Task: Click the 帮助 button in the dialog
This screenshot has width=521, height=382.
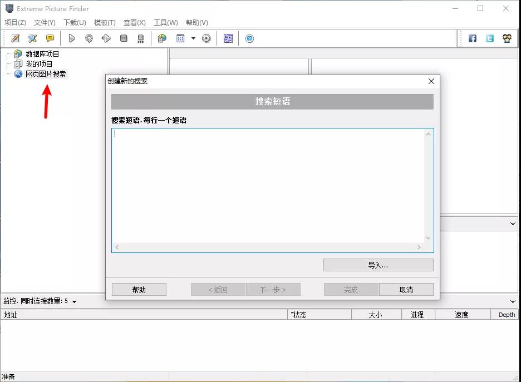Action: tap(139, 290)
